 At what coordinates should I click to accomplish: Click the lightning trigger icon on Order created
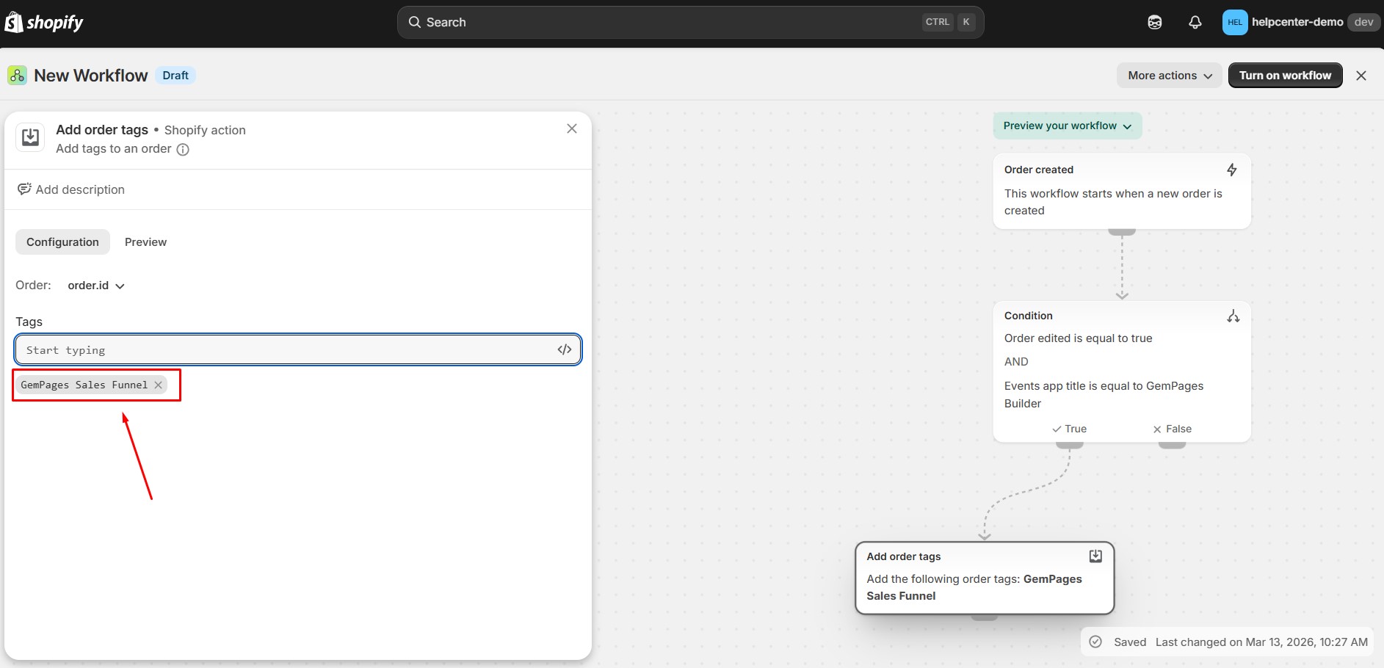(1231, 170)
